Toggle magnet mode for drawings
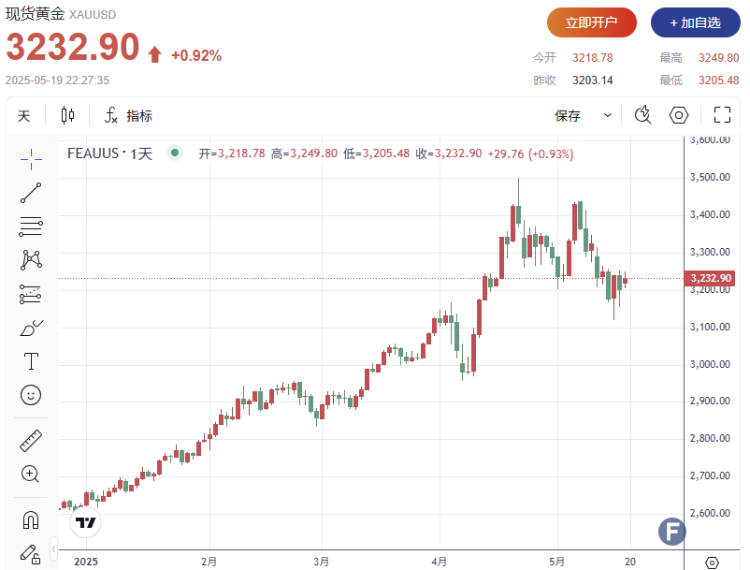 31,519
